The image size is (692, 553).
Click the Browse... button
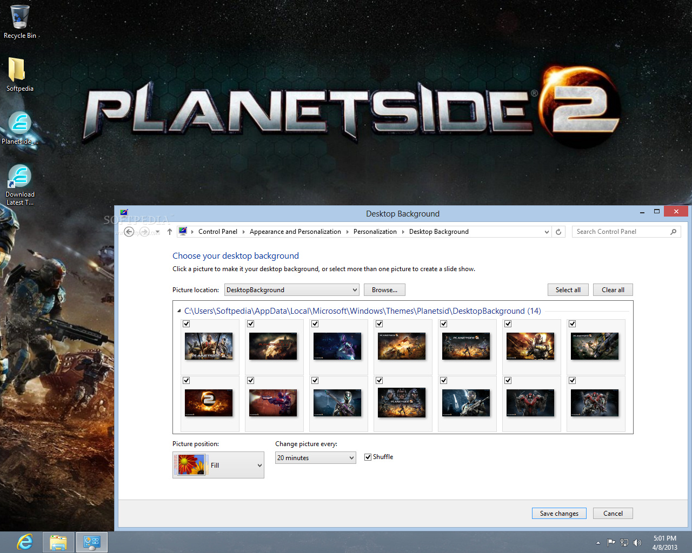384,290
